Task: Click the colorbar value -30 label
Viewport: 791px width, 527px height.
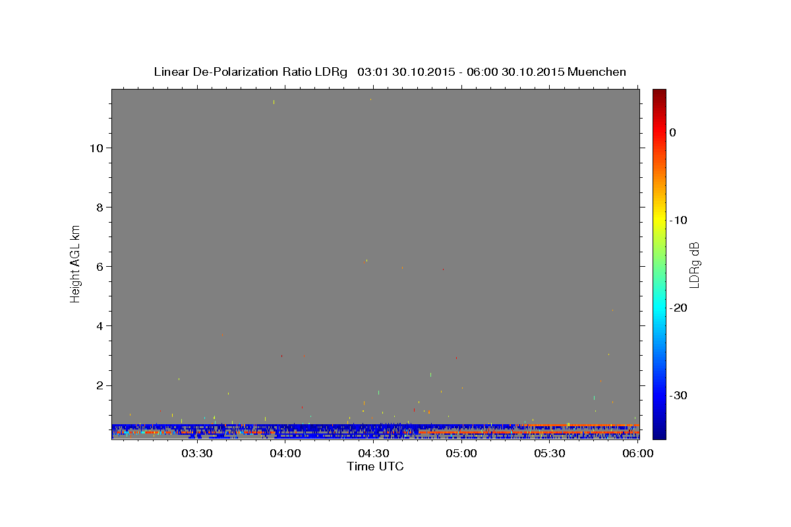Action: click(679, 395)
